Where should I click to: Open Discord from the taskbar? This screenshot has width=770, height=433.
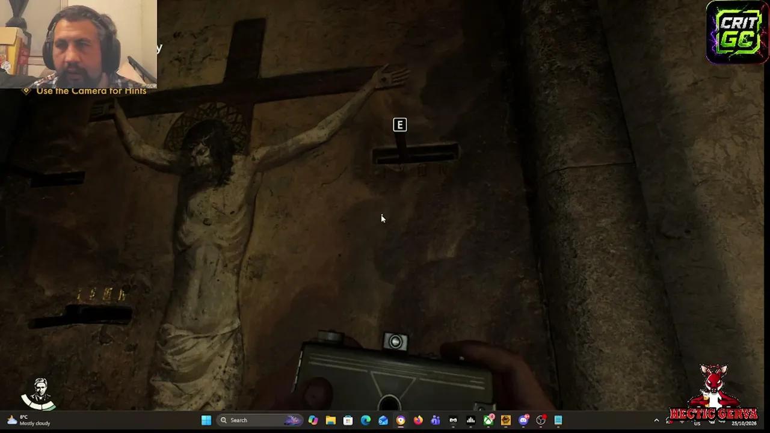pos(523,420)
